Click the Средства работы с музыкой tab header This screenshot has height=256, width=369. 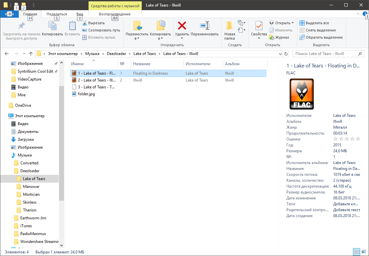tap(115, 6)
